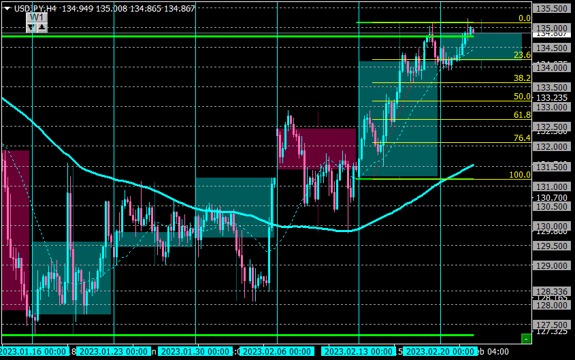Image resolution: width=575 pixels, height=360 pixels.
Task: Click the 130.500 price scale label
Action: [x=552, y=207]
